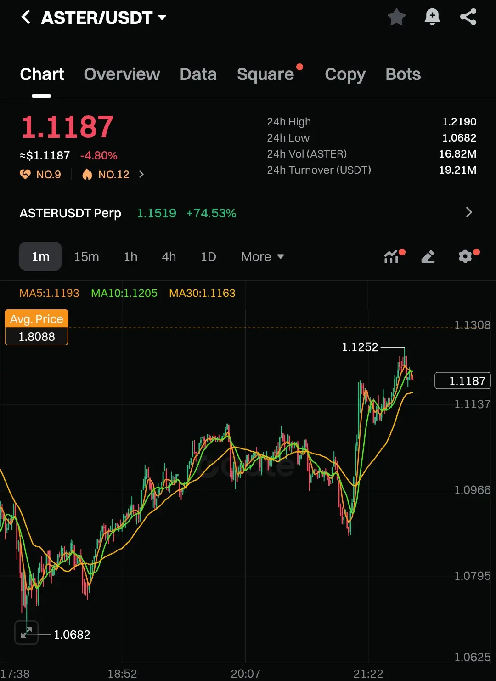Tap the current price tag 1.1187 on axis

pyautogui.click(x=462, y=381)
